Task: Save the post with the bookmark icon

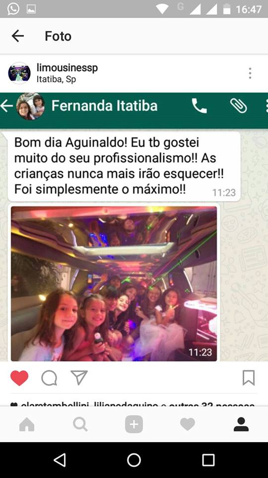Action: coord(249,378)
